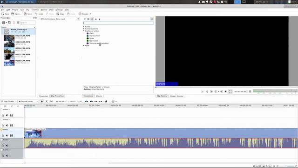298x168 pixels.
Task: Select the Mute effect
Action: (x=91, y=38)
